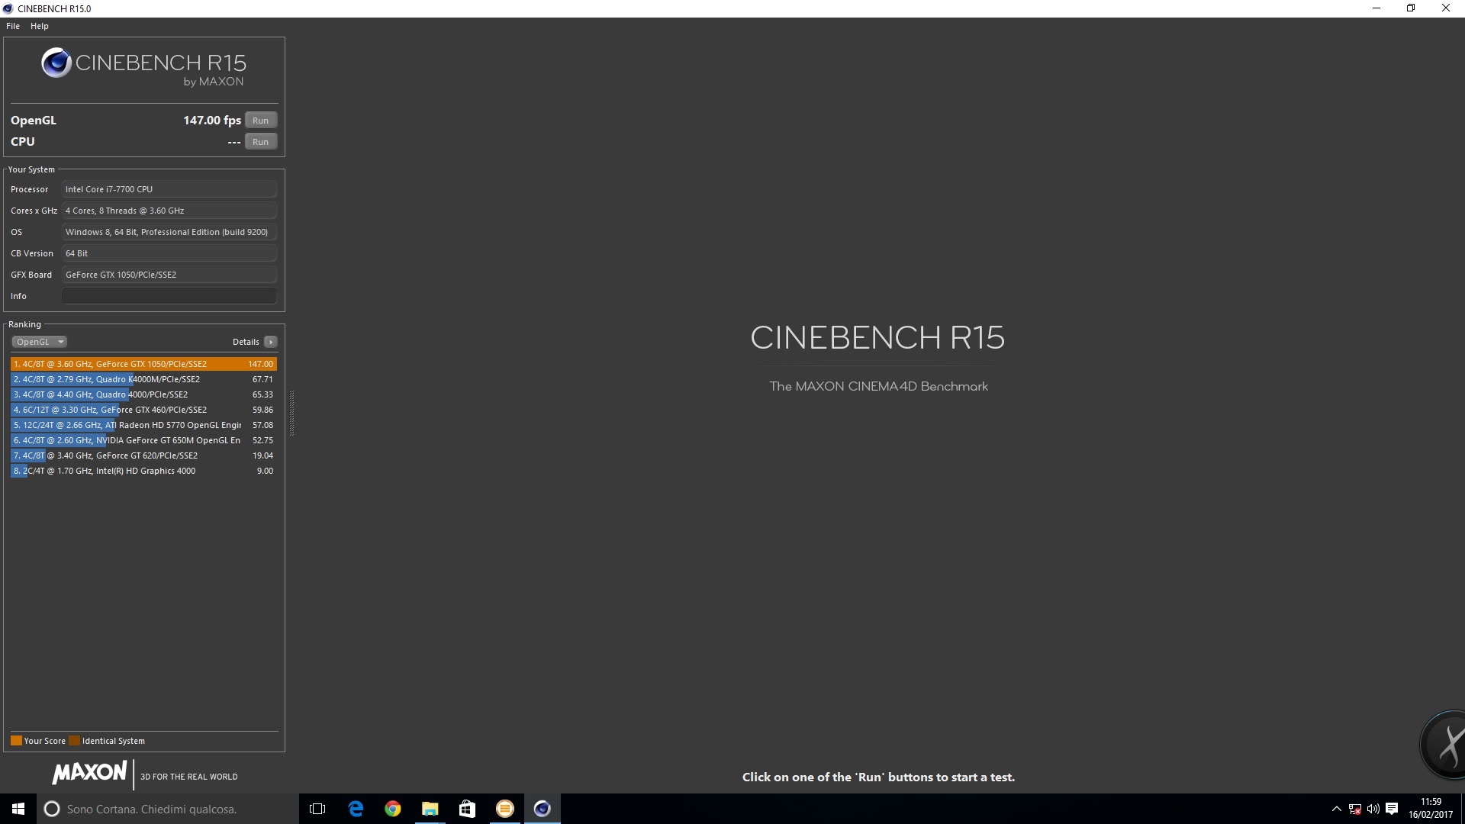Click the 147.00 fps OpenGL score
Image resolution: width=1465 pixels, height=824 pixels.
(212, 121)
